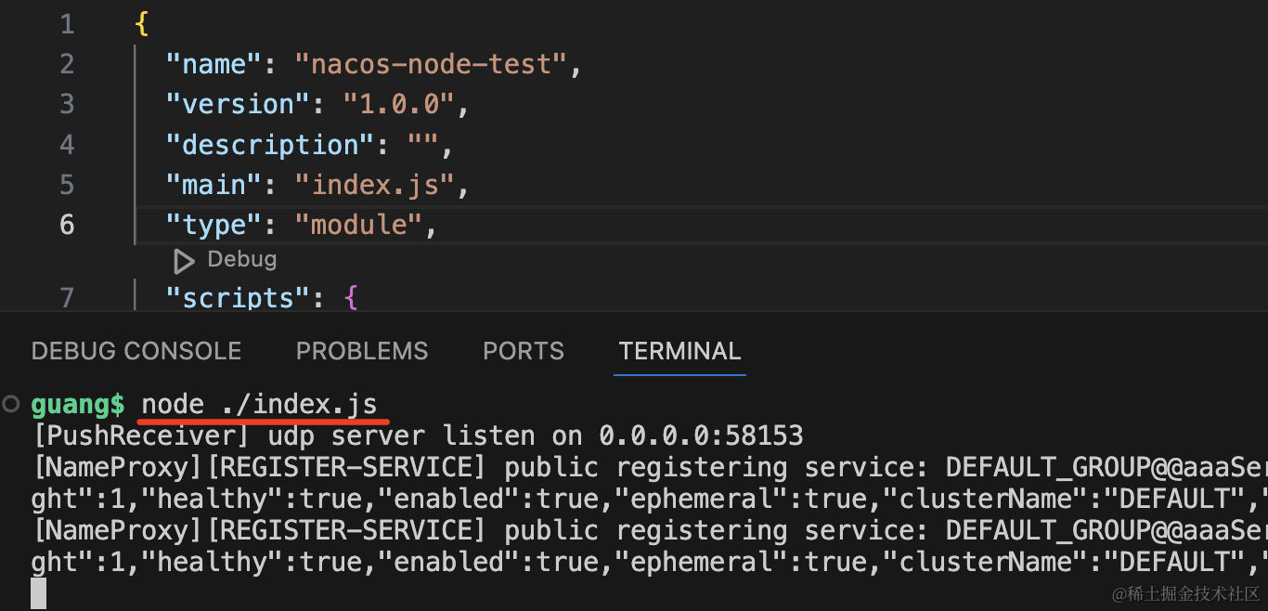Switch to the DEBUG CONSOLE tab
Screen dimensions: 1268x611
(x=136, y=351)
